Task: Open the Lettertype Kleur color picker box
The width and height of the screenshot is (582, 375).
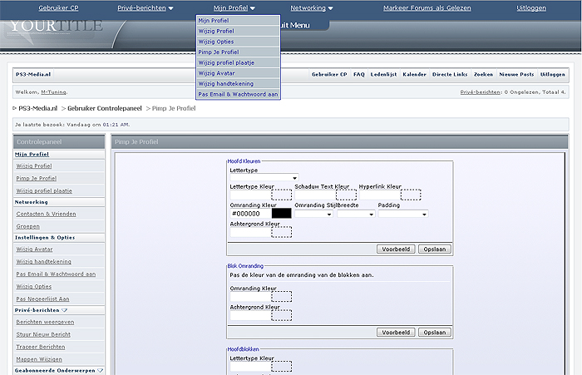Action: click(x=282, y=195)
